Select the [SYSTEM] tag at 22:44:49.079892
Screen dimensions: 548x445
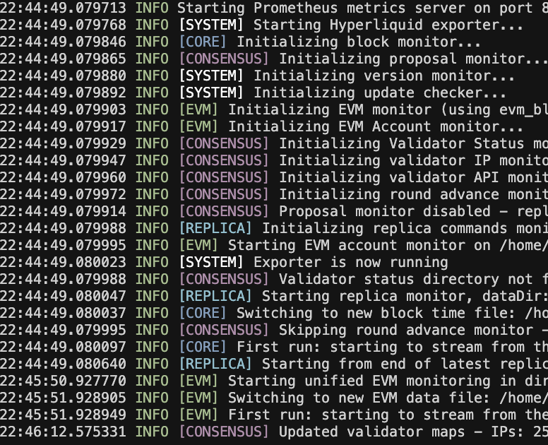tap(211, 93)
